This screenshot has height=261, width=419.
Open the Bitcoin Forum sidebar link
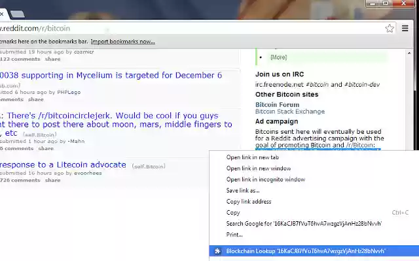coord(277,104)
